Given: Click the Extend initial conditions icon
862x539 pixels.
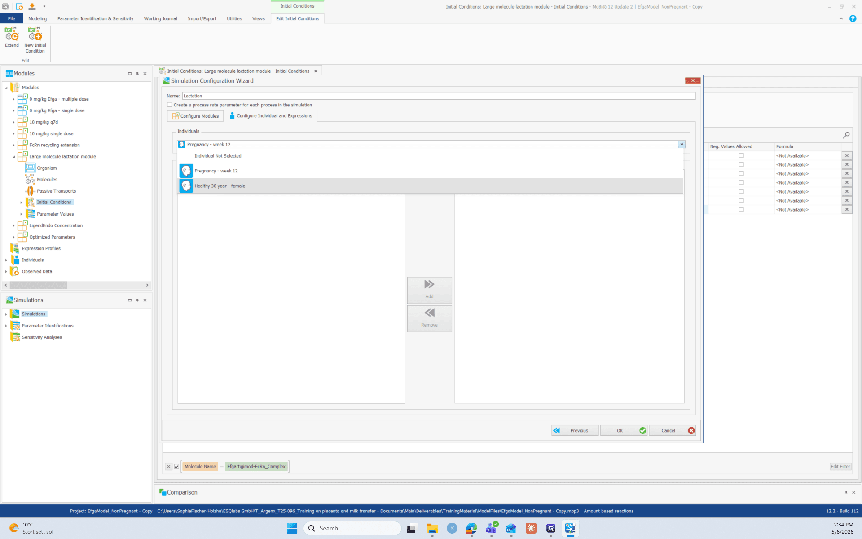Looking at the screenshot, I should coord(12,34).
